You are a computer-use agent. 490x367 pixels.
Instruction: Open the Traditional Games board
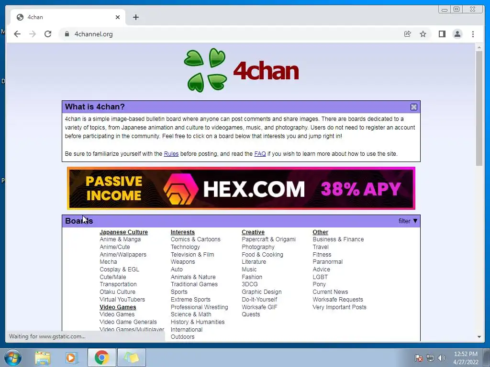pyautogui.click(x=194, y=284)
